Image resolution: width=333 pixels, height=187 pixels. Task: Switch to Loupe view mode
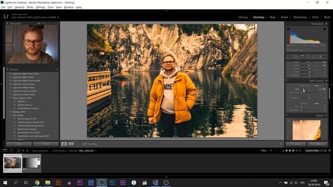(64, 144)
